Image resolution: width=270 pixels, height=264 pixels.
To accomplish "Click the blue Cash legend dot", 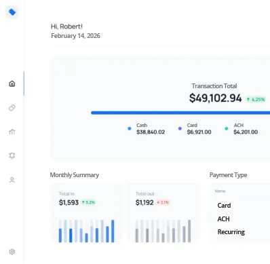I will [130, 128].
